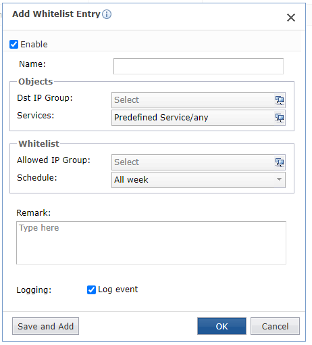Open the Schedule dropdown arrow
This screenshot has height=345, width=312.
click(279, 179)
